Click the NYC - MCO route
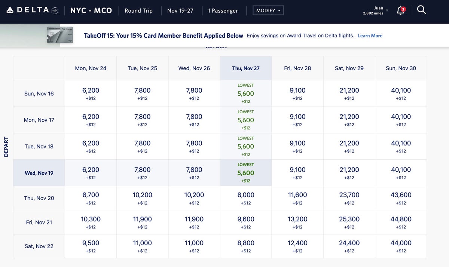This screenshot has width=449, height=267. pos(91,10)
